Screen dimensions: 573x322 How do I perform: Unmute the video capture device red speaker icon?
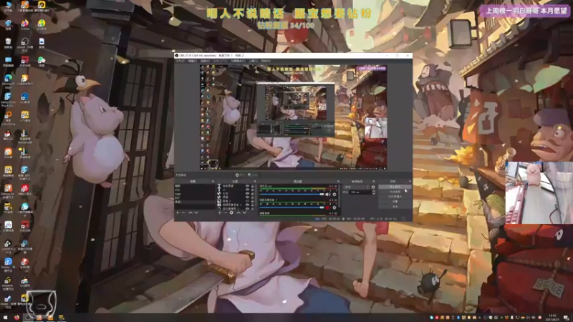click(327, 208)
